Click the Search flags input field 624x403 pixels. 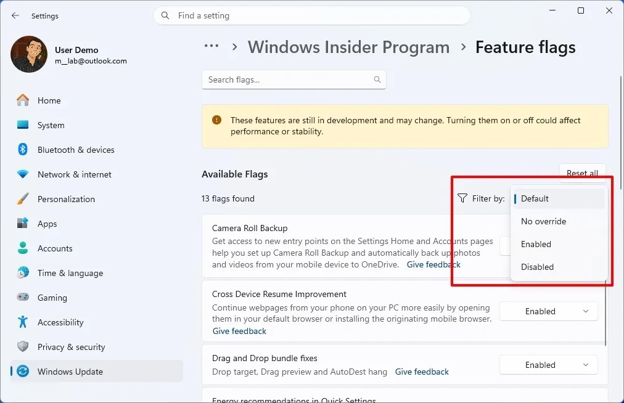click(x=294, y=79)
